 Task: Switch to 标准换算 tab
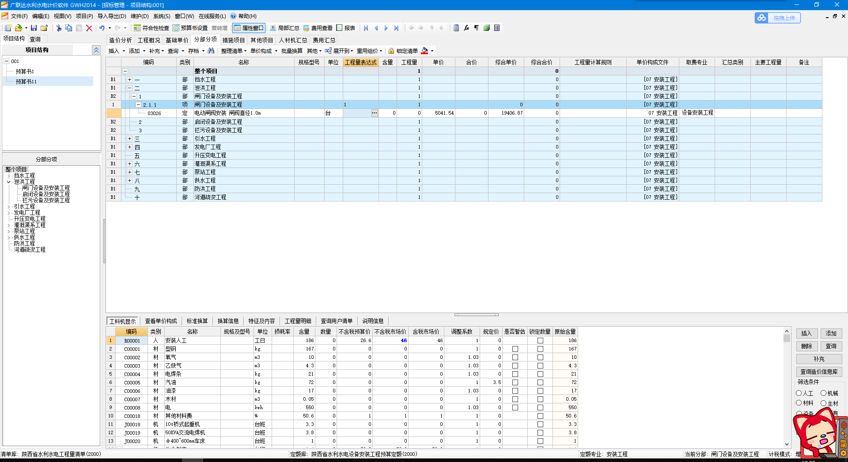point(197,321)
